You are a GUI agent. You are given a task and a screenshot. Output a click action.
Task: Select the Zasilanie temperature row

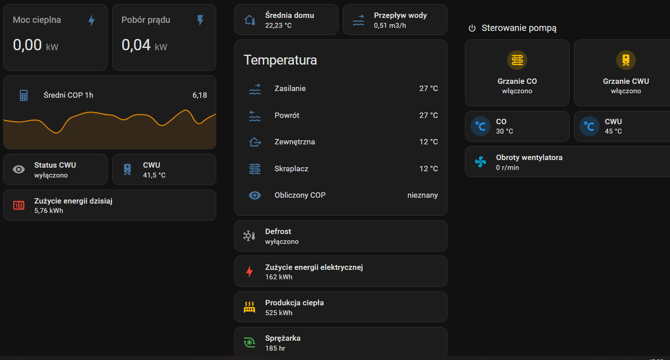point(341,89)
